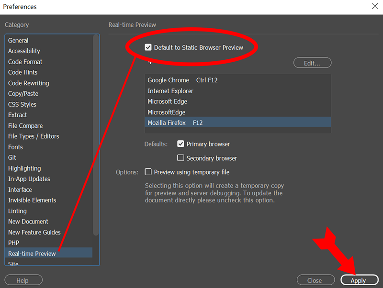Open Help for preferences

pyautogui.click(x=23, y=280)
